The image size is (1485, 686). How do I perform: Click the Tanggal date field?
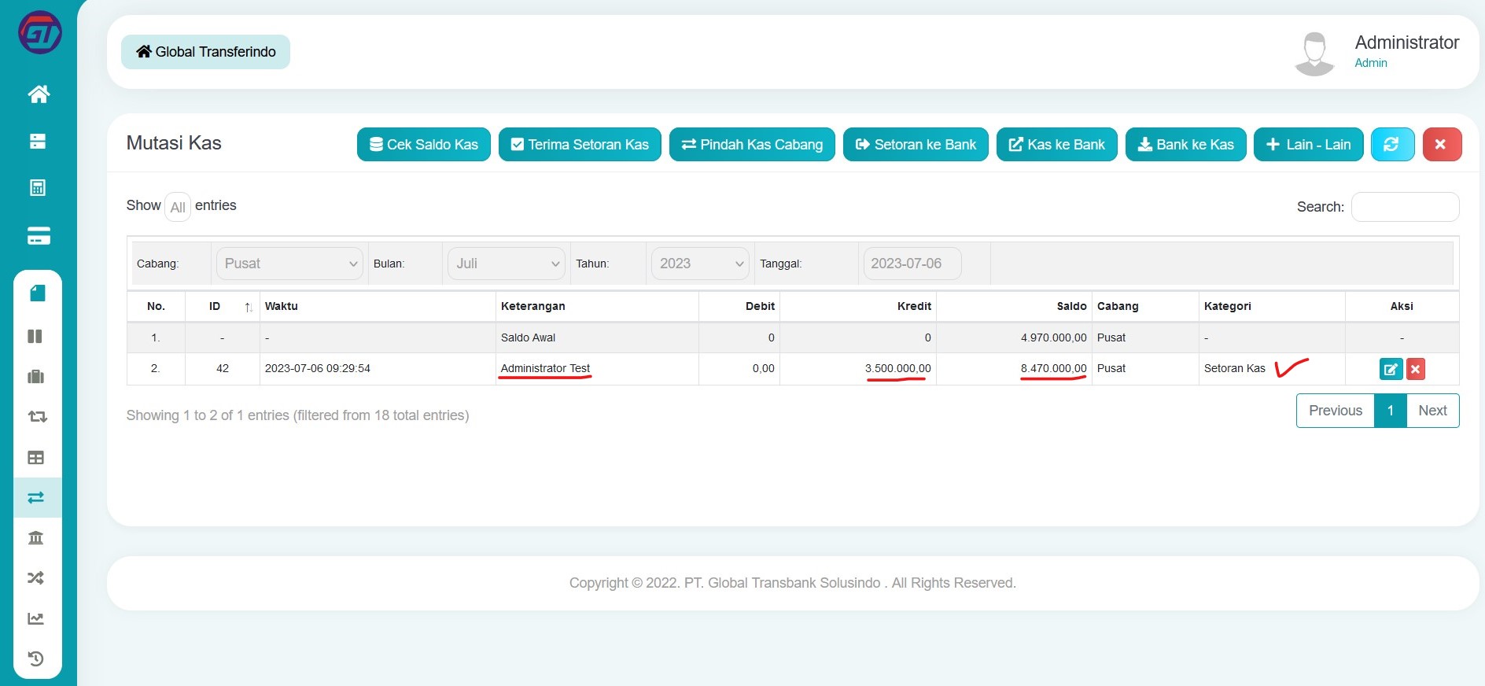coord(912,264)
